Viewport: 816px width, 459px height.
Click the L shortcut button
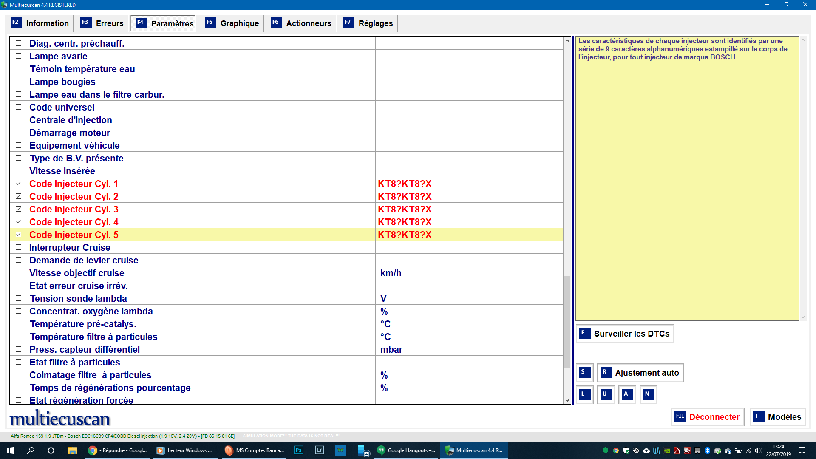coord(585,395)
